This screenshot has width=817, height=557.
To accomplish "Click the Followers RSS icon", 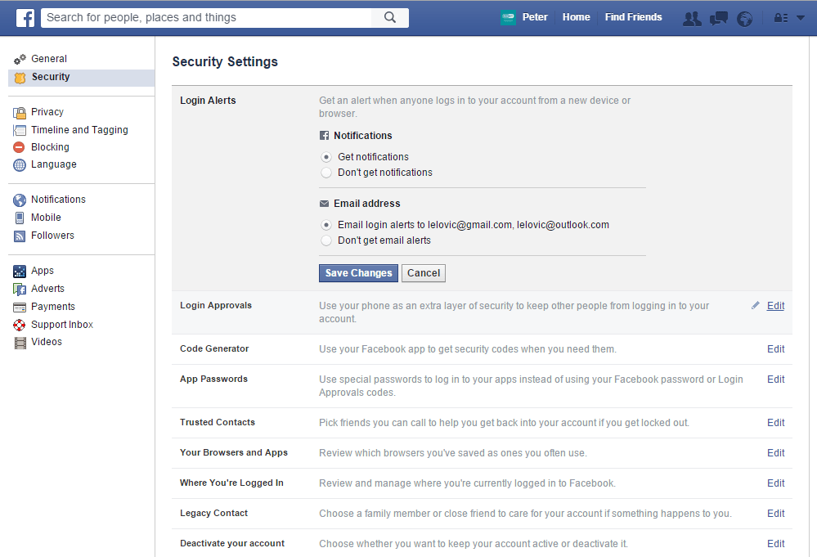I will [20, 236].
